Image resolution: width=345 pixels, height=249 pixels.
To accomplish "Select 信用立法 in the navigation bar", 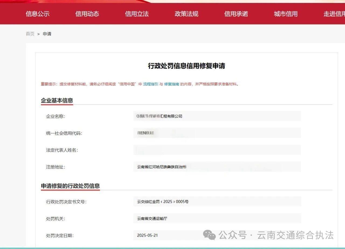I will tap(137, 14).
